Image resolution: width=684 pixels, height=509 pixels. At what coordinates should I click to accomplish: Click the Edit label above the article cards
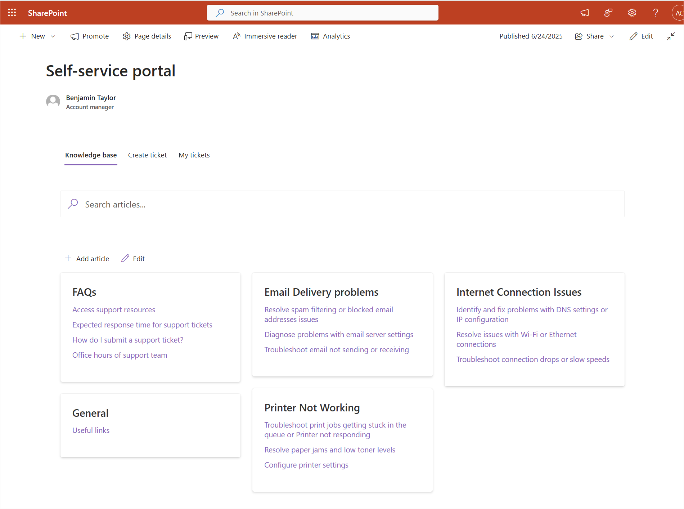pyautogui.click(x=139, y=259)
